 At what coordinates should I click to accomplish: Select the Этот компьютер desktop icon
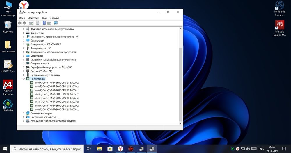pos(8,9)
